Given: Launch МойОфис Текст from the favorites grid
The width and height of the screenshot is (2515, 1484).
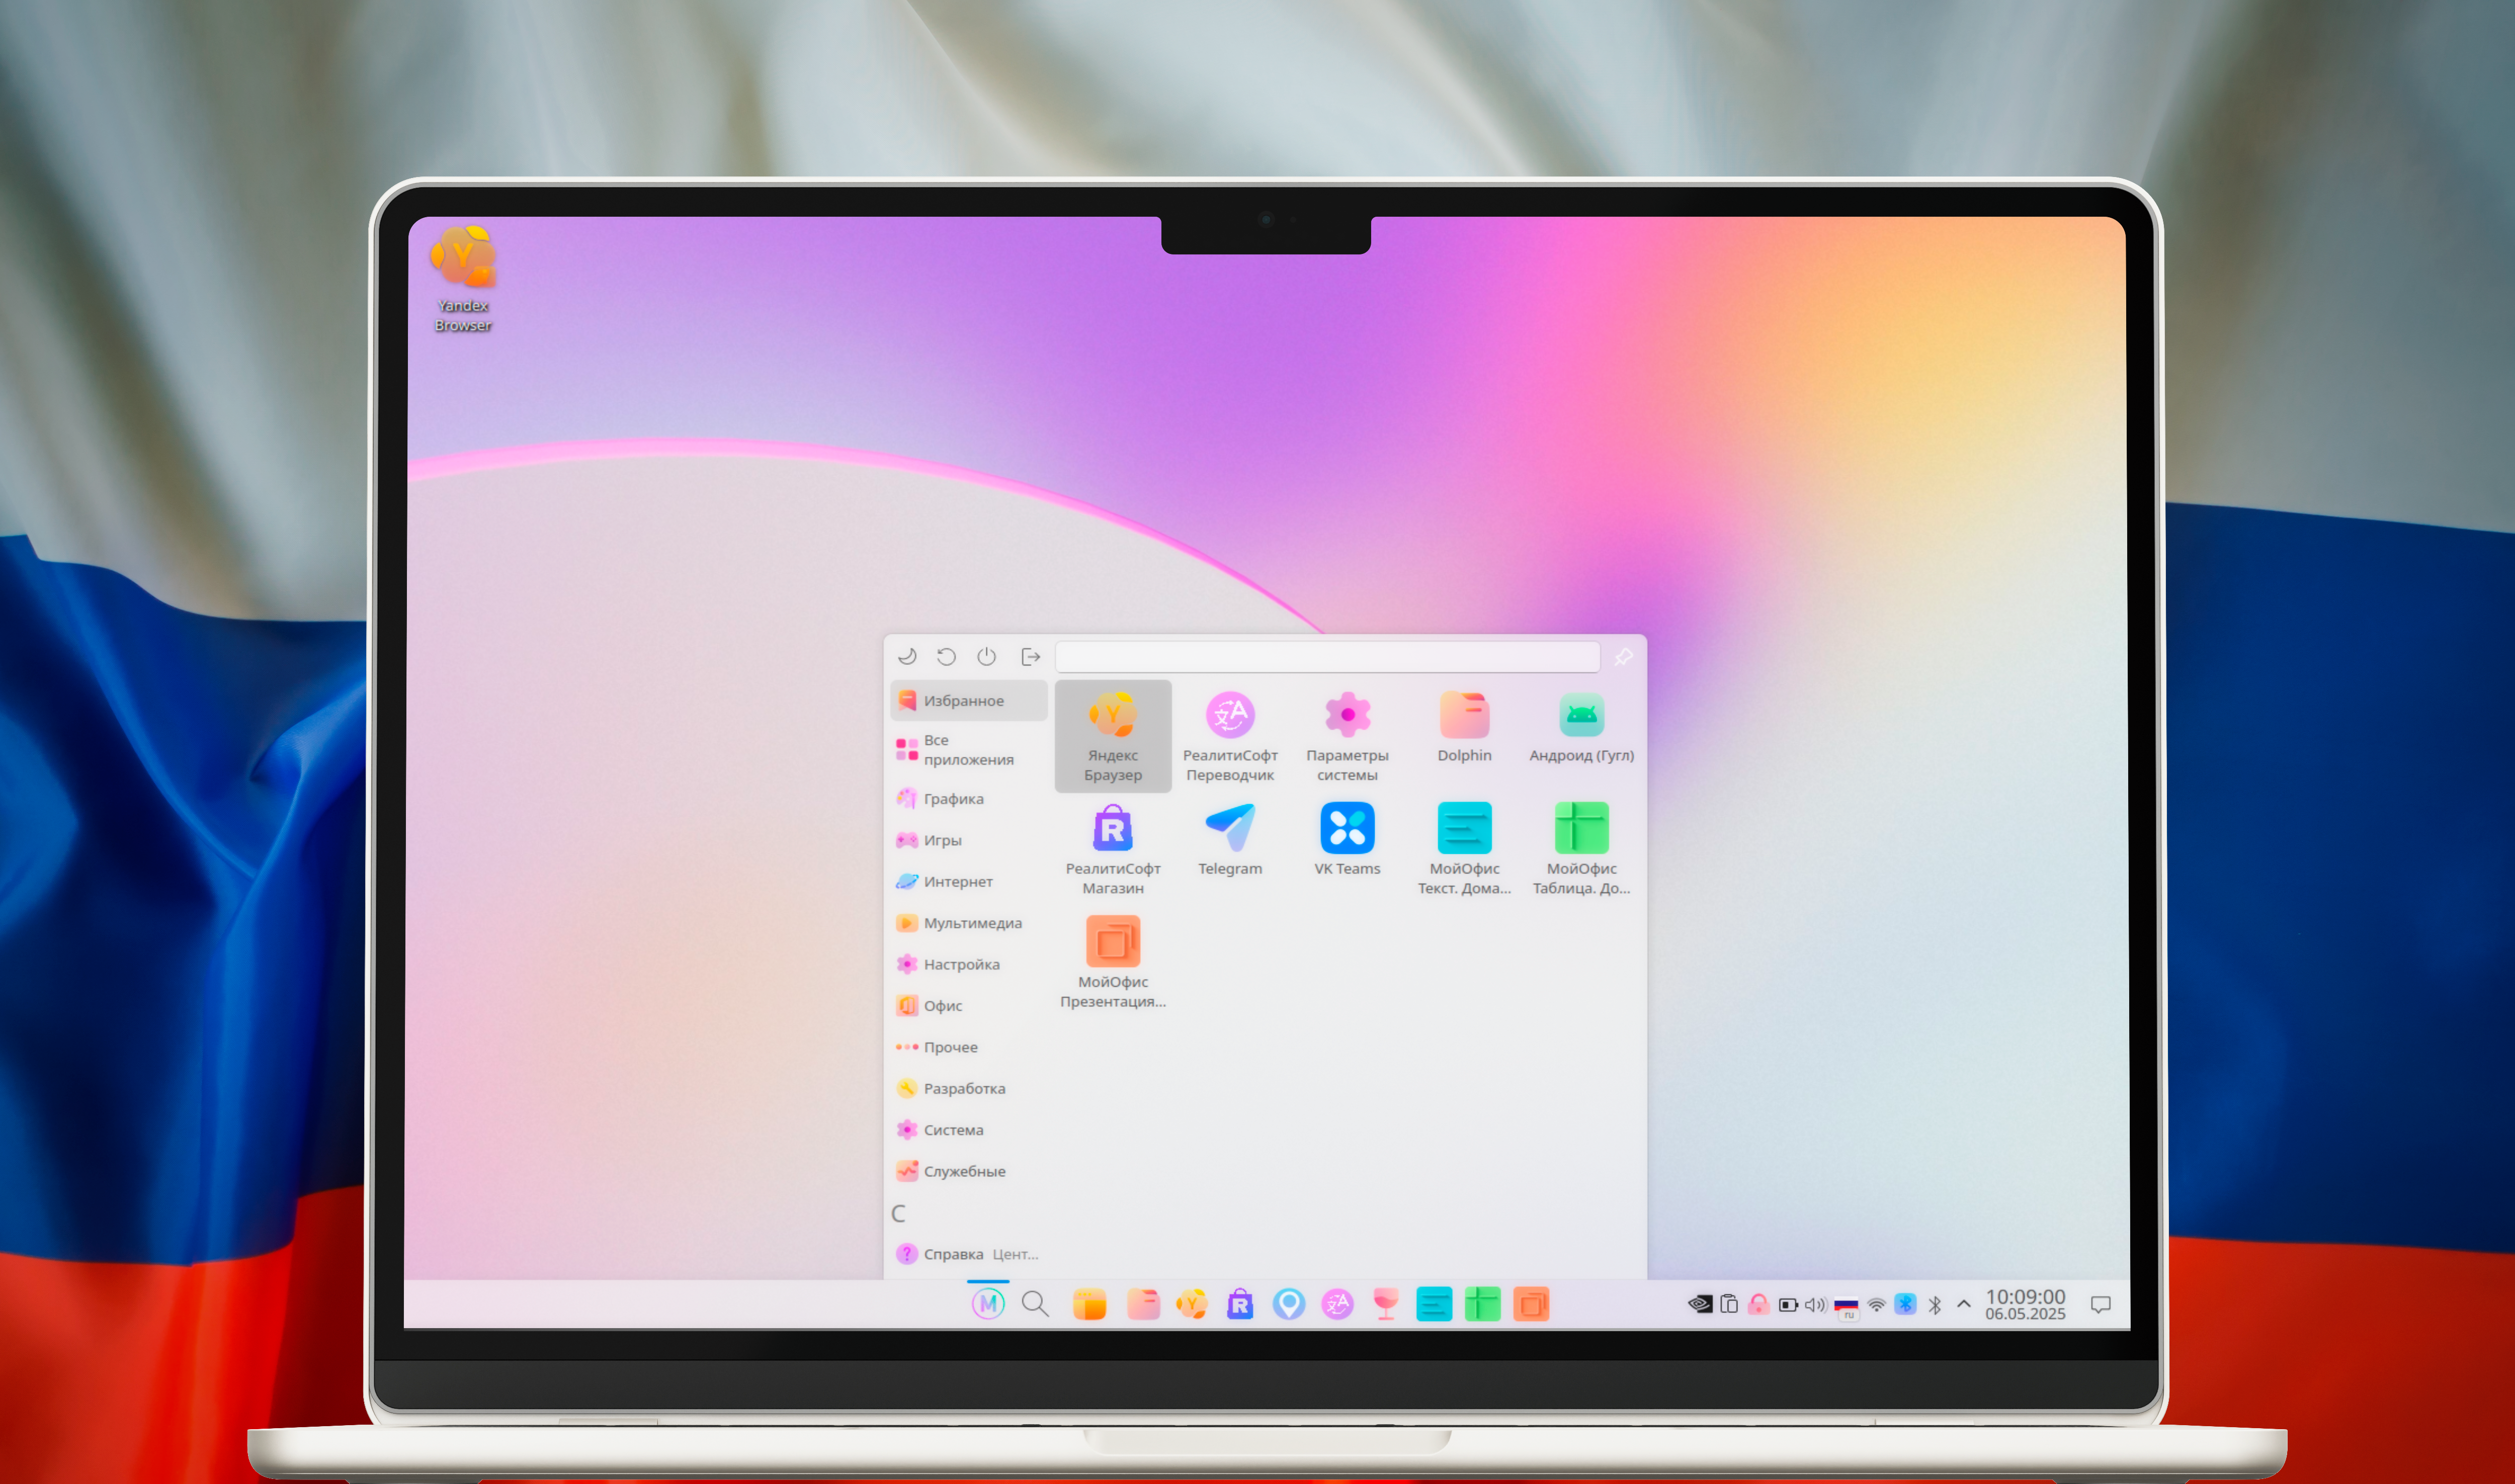Looking at the screenshot, I should [1464, 849].
